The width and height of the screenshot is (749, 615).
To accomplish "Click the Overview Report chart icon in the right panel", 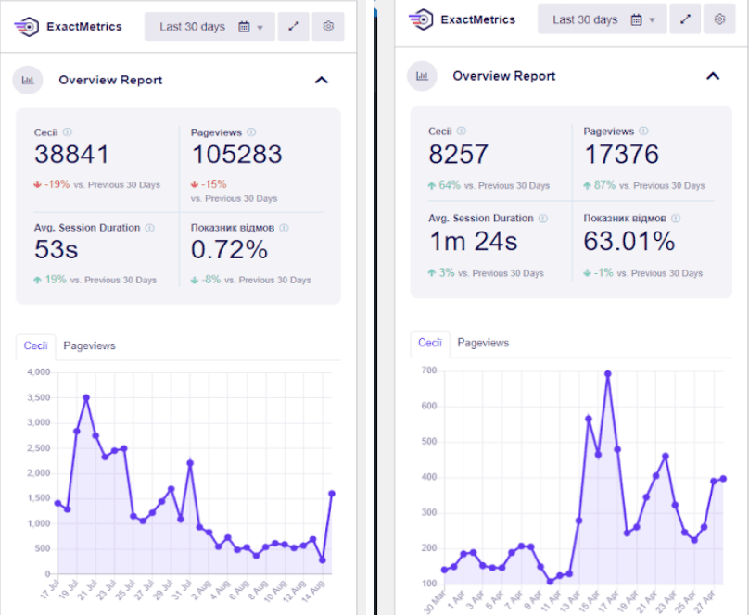I will (423, 76).
